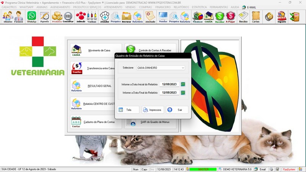Screen dimensions: 306x172
Task: Open Relatório icon next to Procurar
Action: [137, 17]
